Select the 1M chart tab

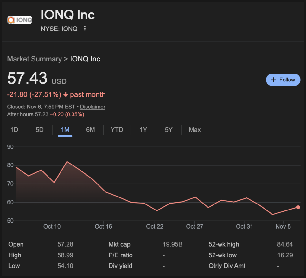65,130
